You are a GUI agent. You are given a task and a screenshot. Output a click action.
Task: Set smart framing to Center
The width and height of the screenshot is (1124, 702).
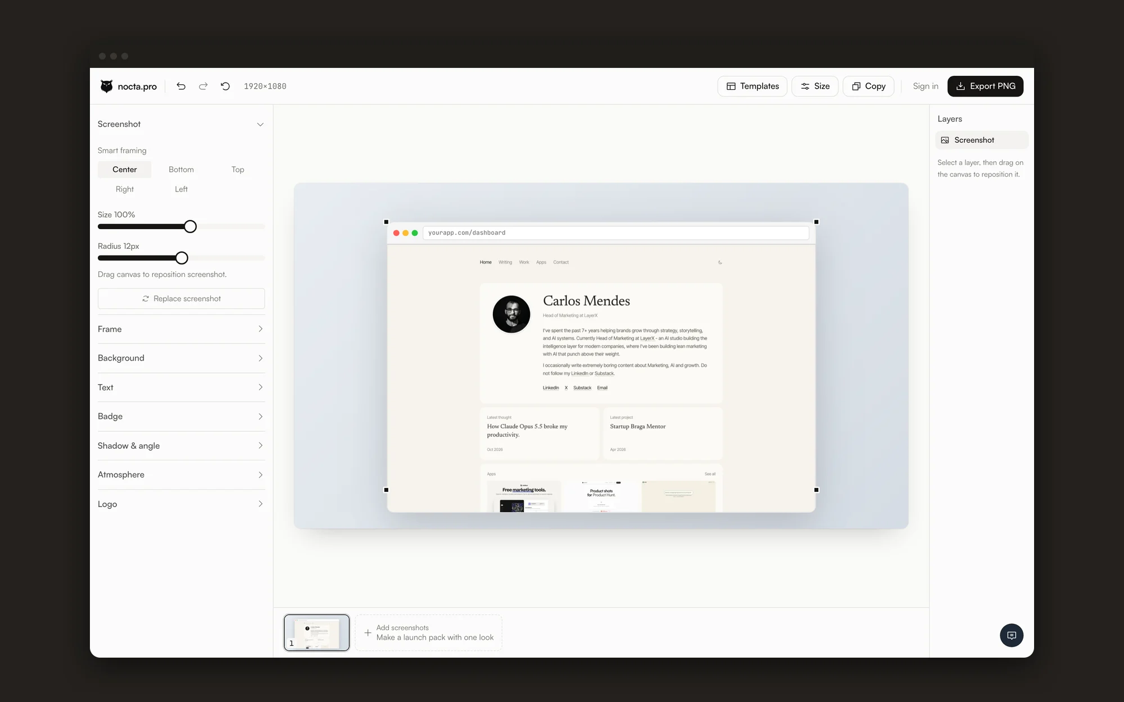click(x=125, y=170)
